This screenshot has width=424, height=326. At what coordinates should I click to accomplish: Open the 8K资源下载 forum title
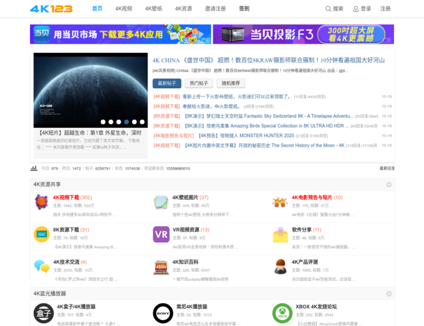point(66,230)
